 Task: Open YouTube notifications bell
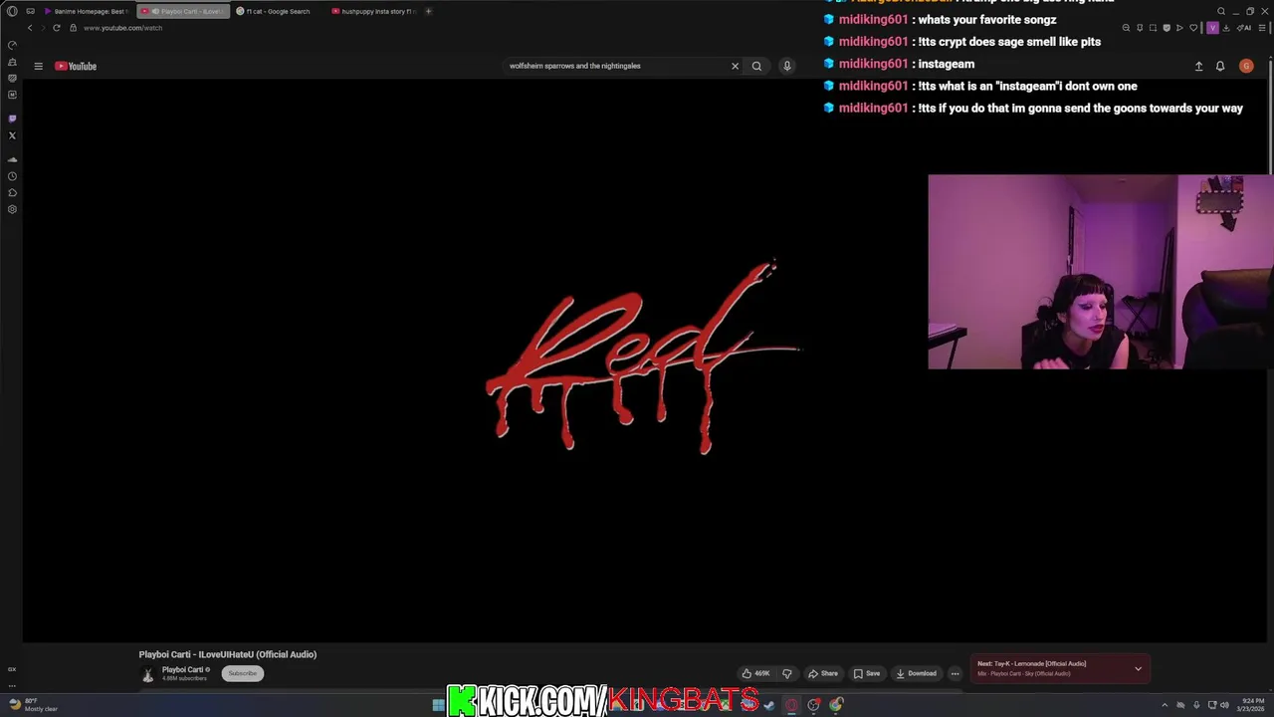coord(1220,66)
